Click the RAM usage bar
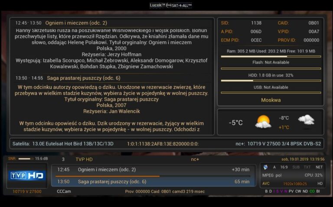The height and width of the screenshot is (207, 333). (271, 56)
